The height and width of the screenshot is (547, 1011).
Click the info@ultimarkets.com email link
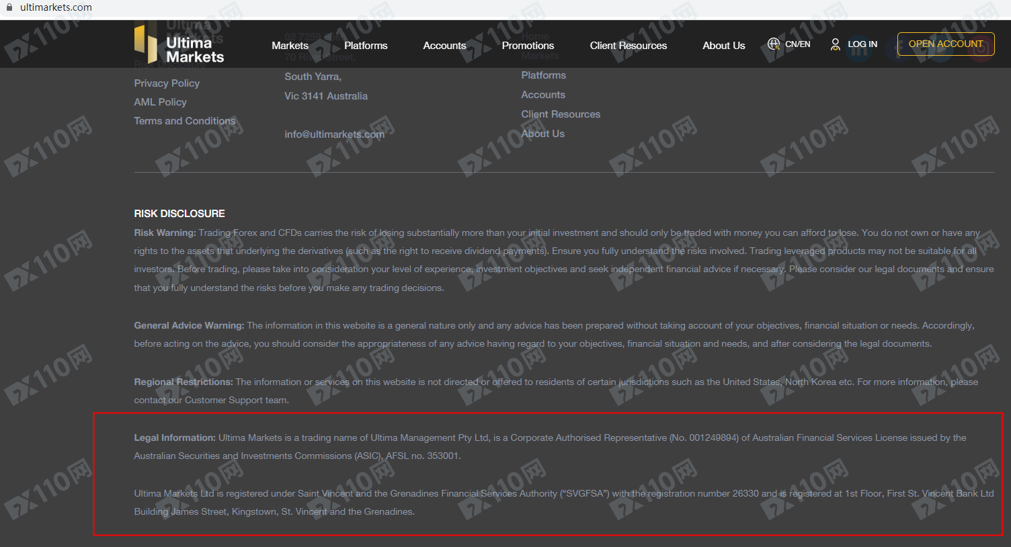pyautogui.click(x=334, y=134)
